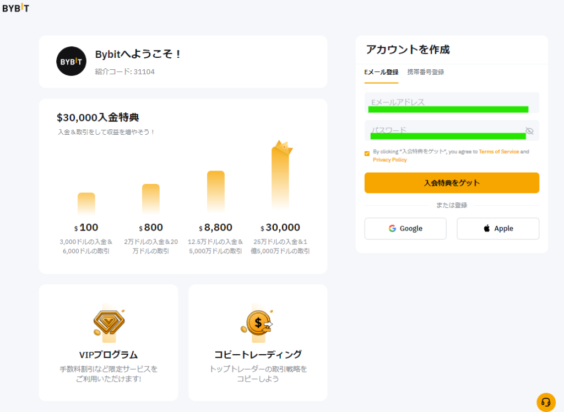Image resolution: width=564 pixels, height=412 pixels.
Task: Focus the パスワード input field
Action: (x=443, y=131)
